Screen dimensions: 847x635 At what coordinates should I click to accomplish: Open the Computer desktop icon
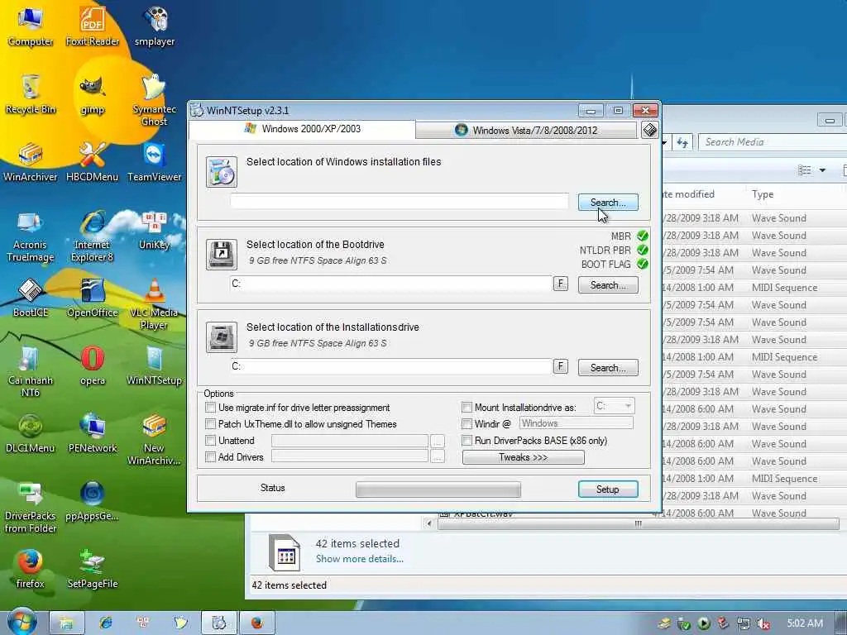pos(31,26)
